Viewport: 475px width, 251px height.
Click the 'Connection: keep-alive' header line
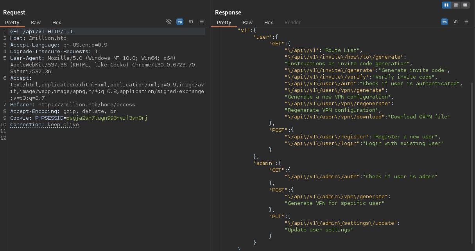point(45,125)
